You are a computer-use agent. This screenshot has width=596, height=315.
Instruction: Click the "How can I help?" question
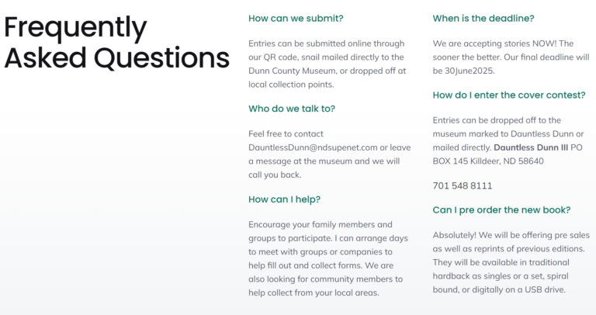(284, 199)
